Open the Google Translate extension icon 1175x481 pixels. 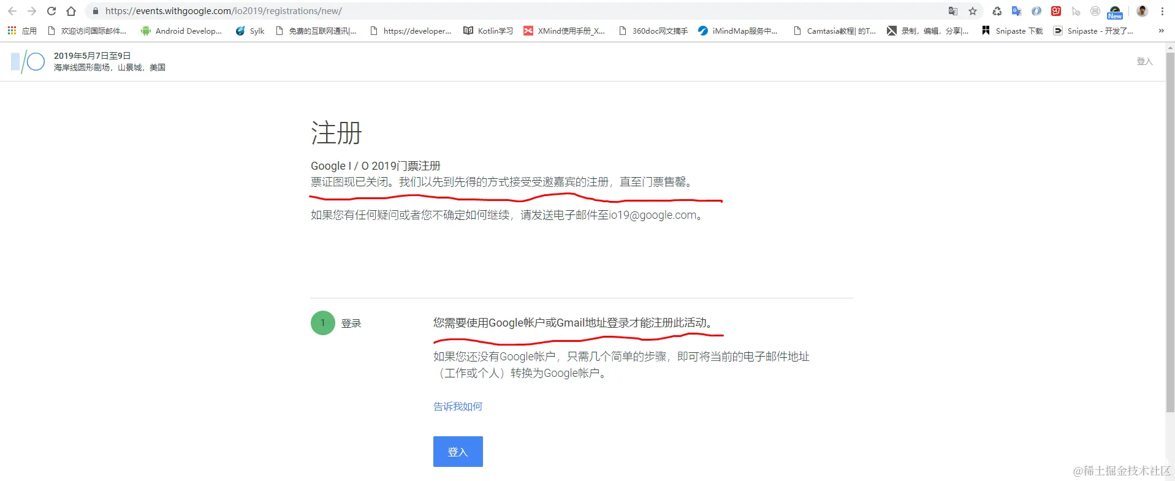[x=1017, y=11]
